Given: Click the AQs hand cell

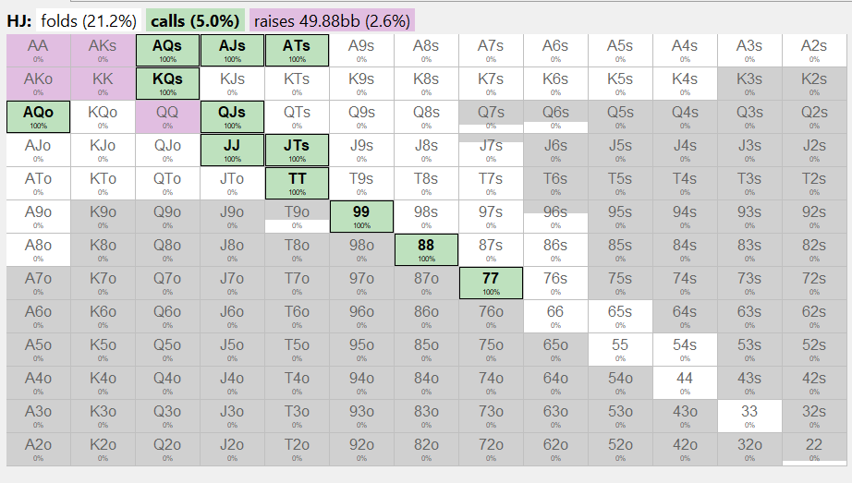Looking at the screenshot, I should point(167,51).
